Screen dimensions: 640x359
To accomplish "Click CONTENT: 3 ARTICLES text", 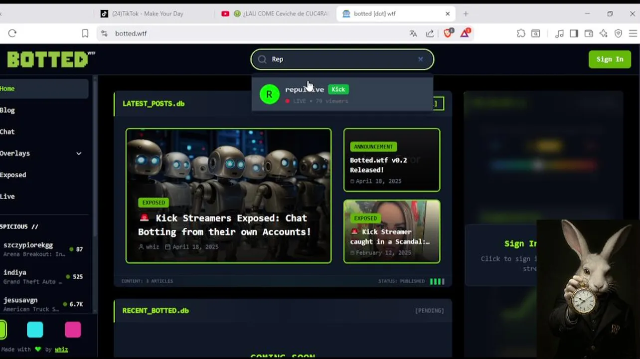I will point(147,281).
